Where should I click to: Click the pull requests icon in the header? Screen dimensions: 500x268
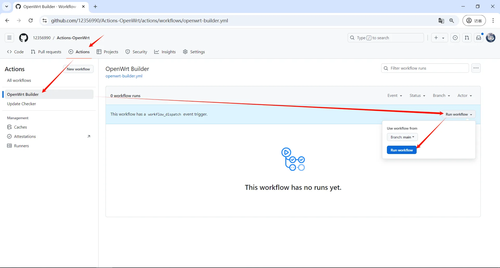point(467,38)
